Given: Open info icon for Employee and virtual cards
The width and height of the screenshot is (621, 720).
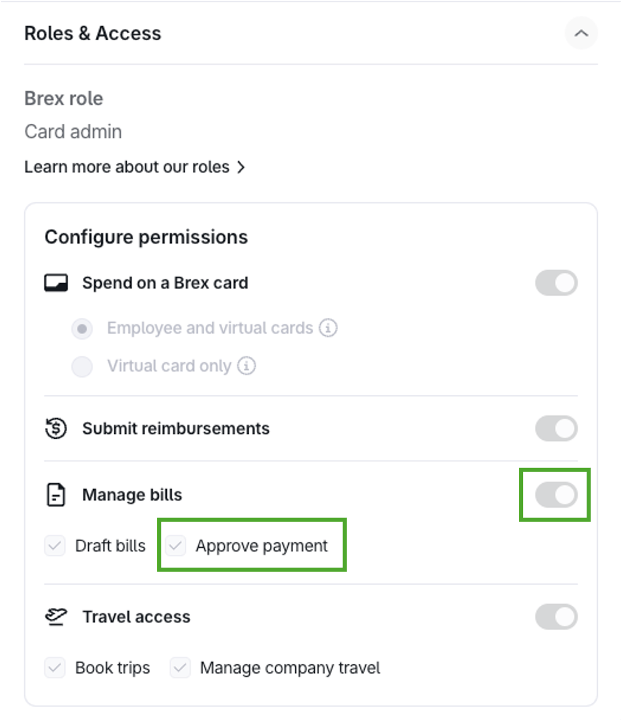Looking at the screenshot, I should point(328,328).
